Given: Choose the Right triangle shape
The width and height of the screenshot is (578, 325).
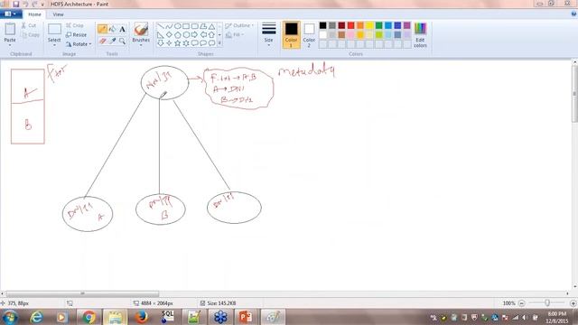Looking at the screenshot, I should (161, 35).
